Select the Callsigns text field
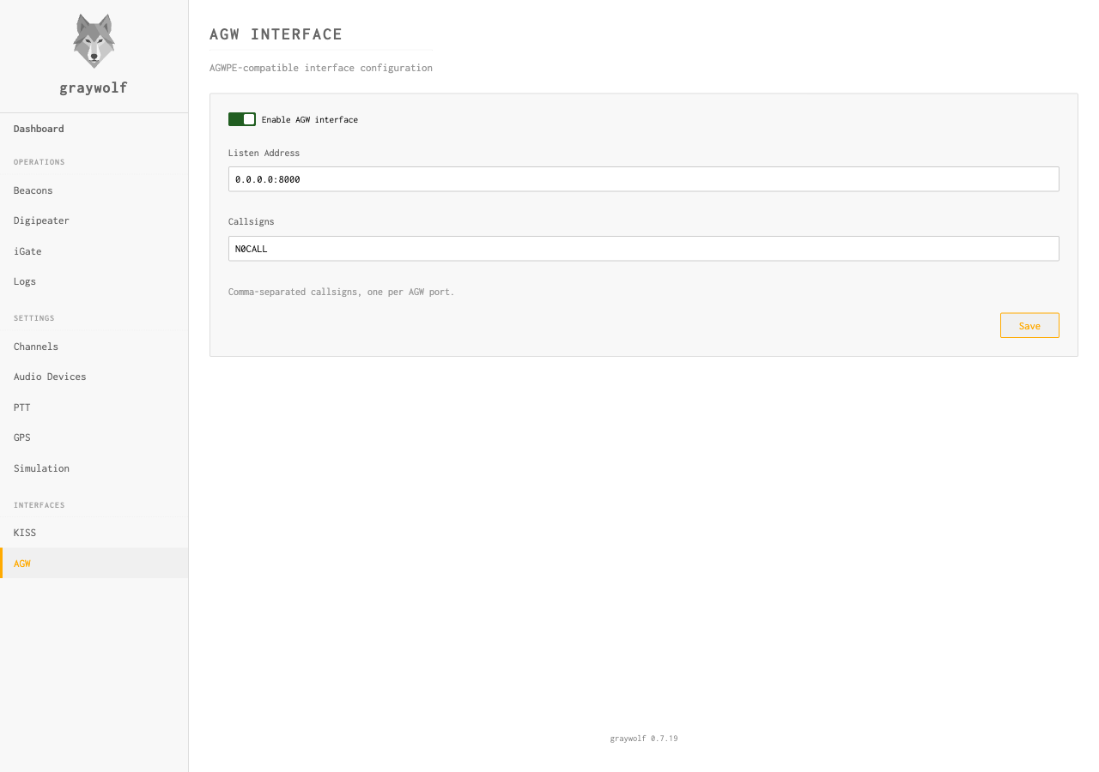Image resolution: width=1099 pixels, height=772 pixels. coord(643,249)
